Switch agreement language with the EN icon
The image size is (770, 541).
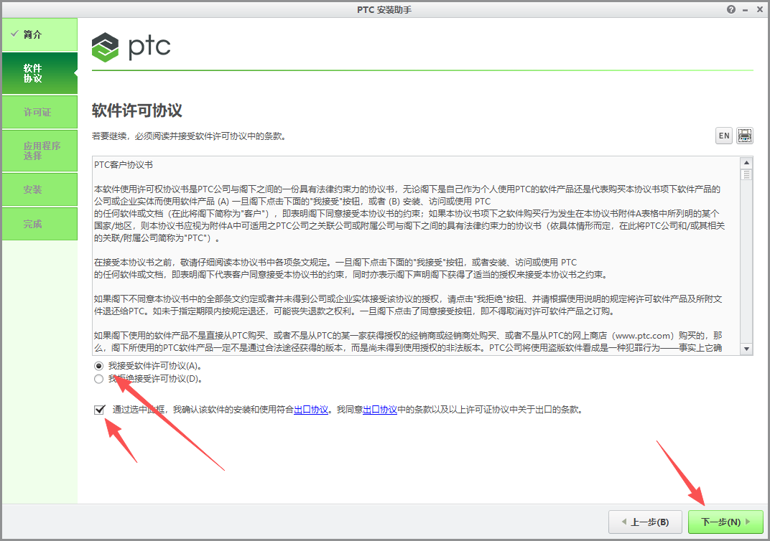pyautogui.click(x=723, y=136)
